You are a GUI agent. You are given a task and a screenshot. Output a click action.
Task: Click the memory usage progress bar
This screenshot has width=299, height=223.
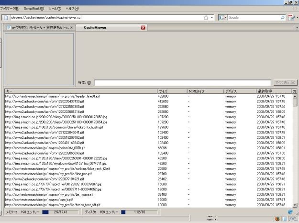(45, 212)
